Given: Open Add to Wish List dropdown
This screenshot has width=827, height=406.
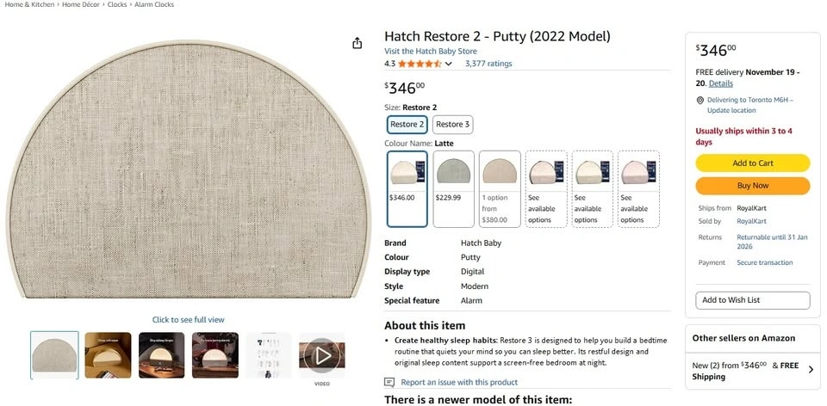Looking at the screenshot, I should [x=752, y=300].
